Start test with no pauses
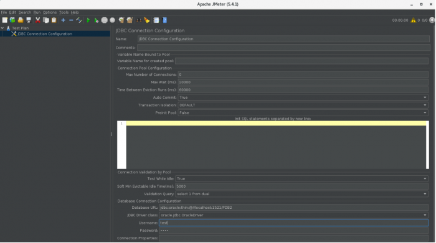Viewport: 436px width, 243px height. point(96,21)
